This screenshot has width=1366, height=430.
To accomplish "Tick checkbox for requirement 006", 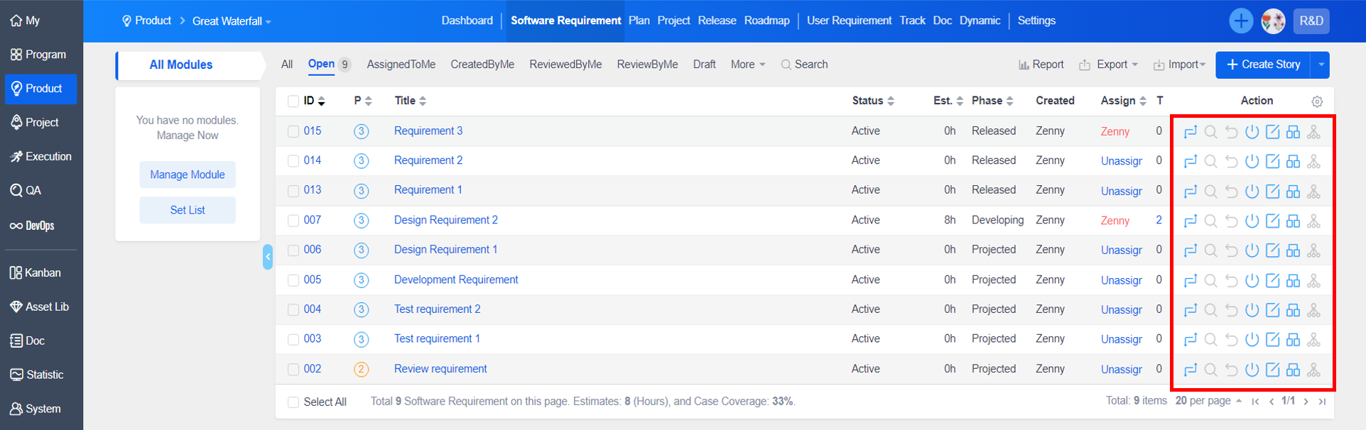I will 293,250.
